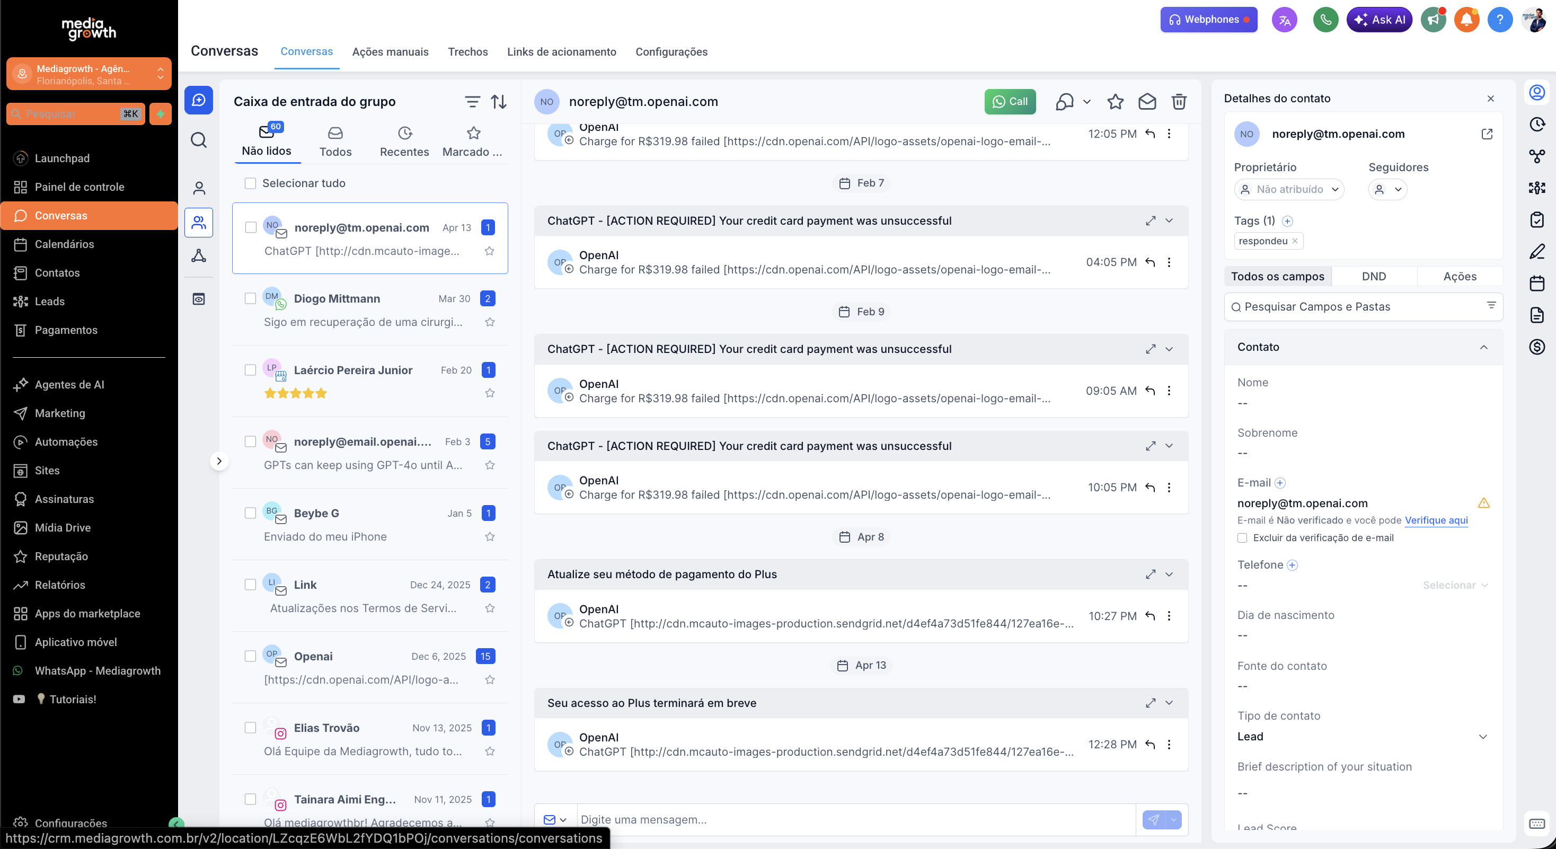Viewport: 1556px width, 849px height.
Task: Open the Todos inbox tab
Action: 335,142
